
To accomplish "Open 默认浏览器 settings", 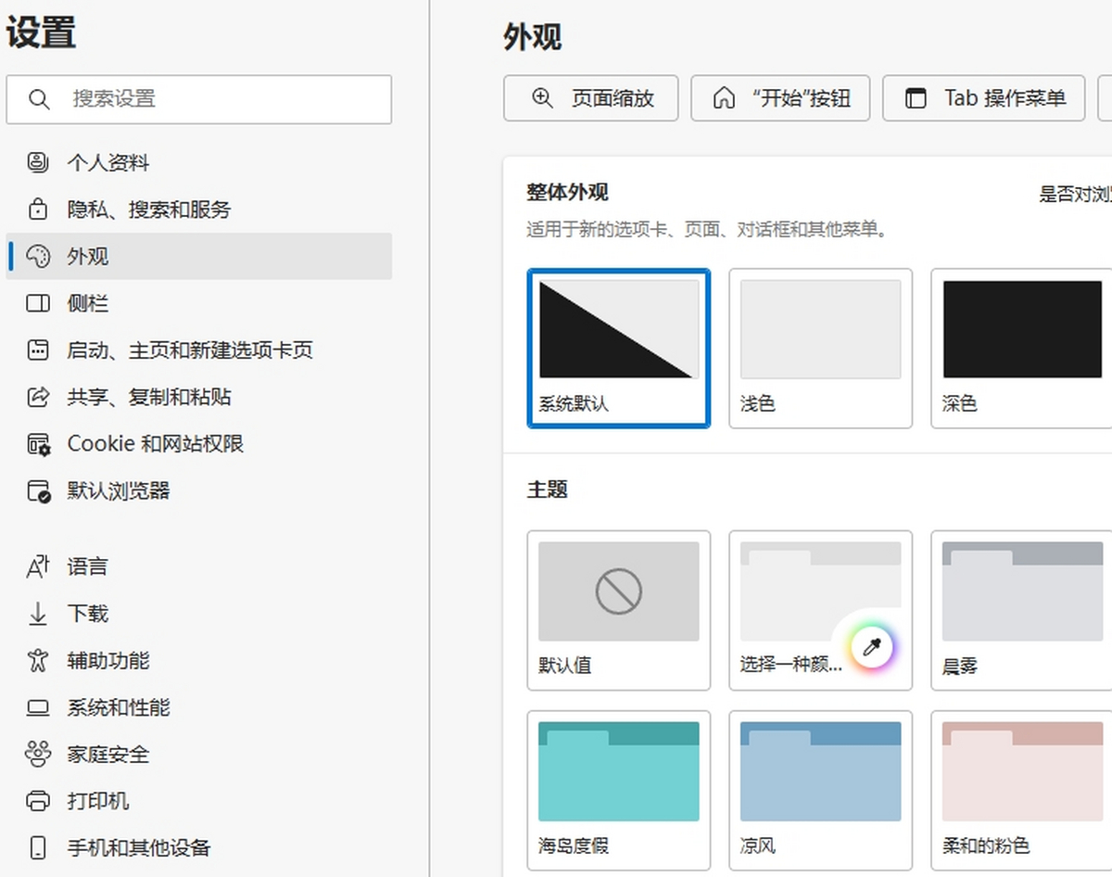I will click(x=199, y=491).
